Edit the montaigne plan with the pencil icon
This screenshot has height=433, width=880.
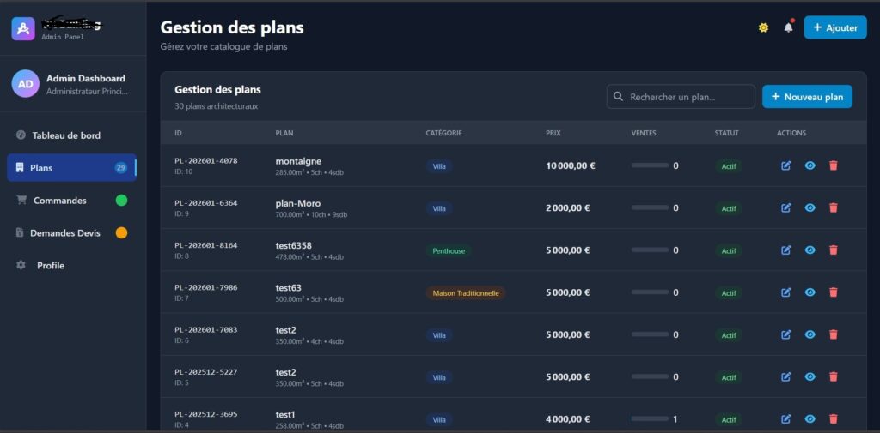pyautogui.click(x=785, y=165)
